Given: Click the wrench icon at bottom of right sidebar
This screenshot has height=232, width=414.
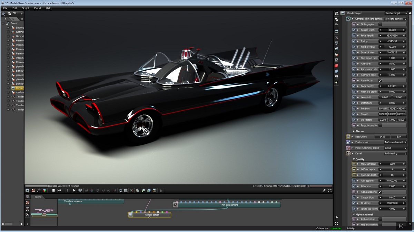Looking at the screenshot, I should click(x=336, y=218).
